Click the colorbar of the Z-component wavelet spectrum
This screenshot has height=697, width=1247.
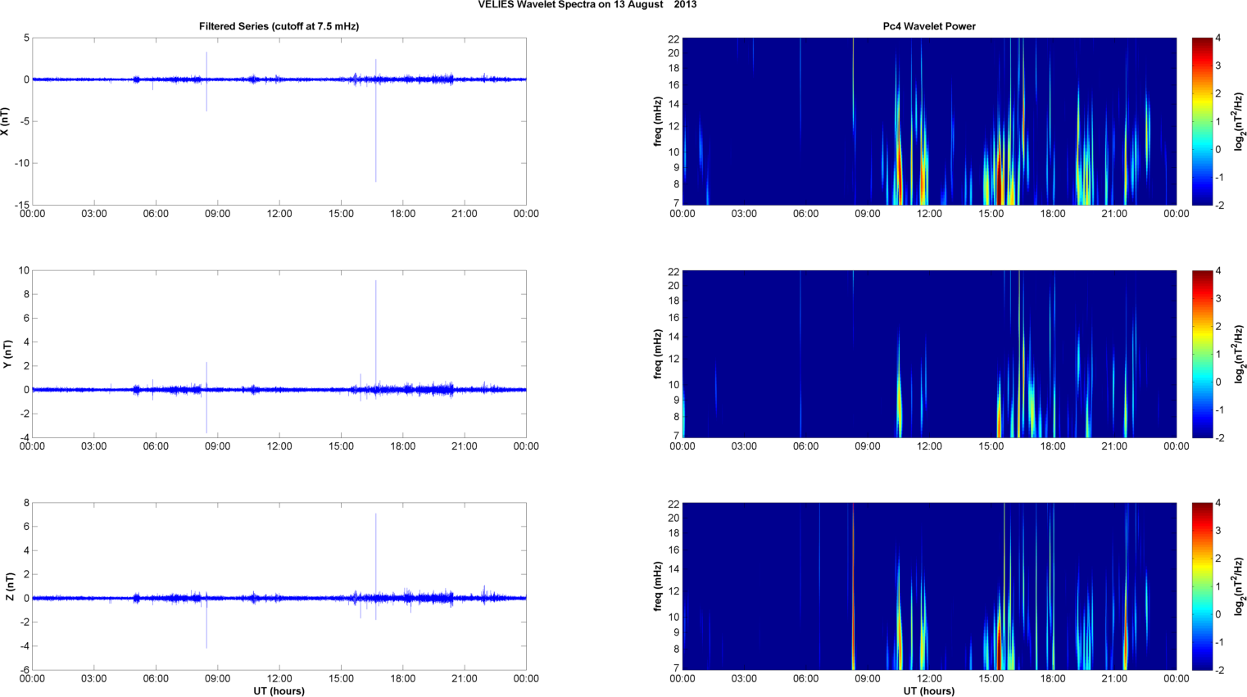click(x=1201, y=586)
